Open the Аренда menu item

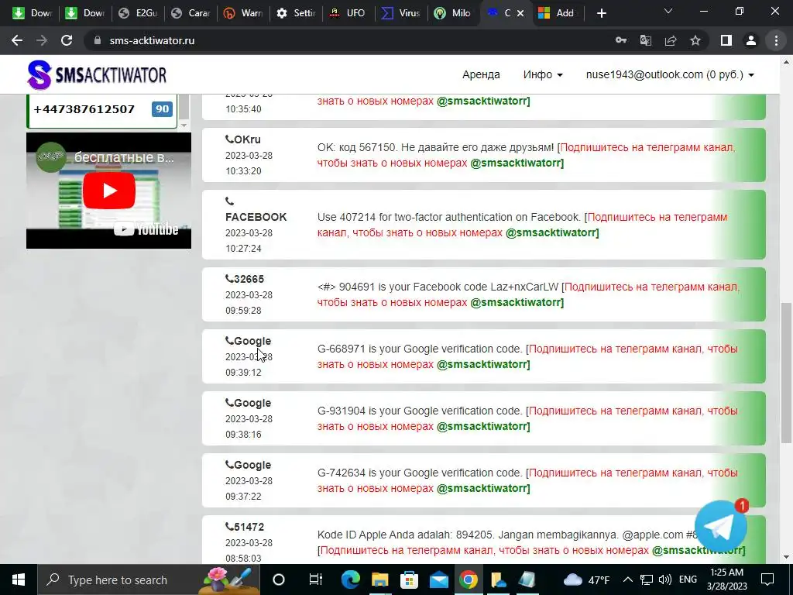[x=481, y=75]
